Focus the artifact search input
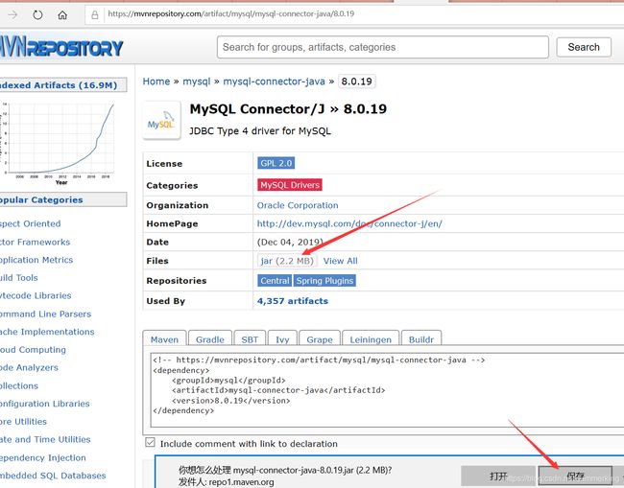The height and width of the screenshot is (488, 624). point(383,47)
